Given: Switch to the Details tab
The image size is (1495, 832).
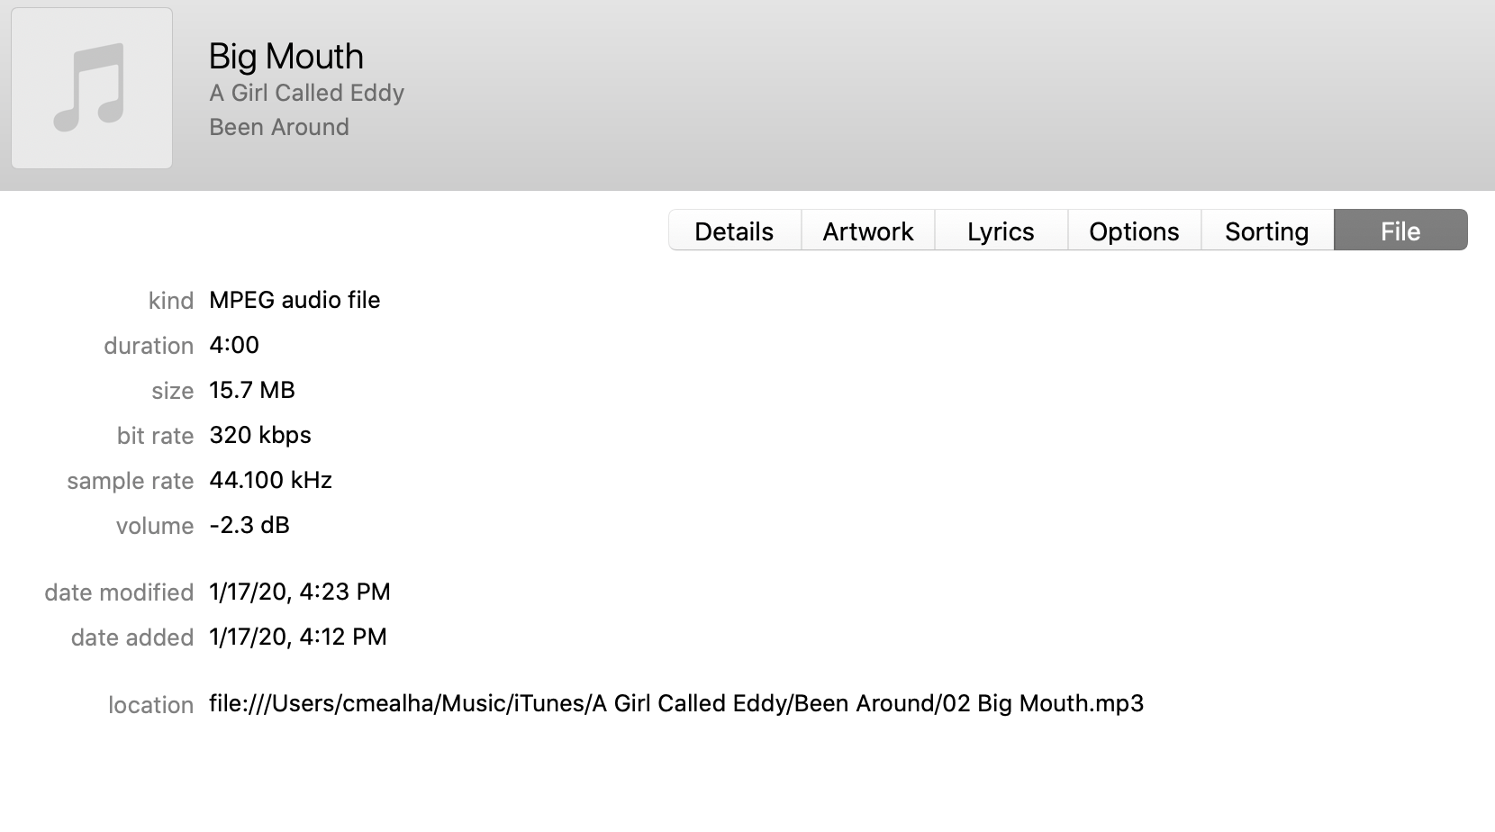Looking at the screenshot, I should click(735, 231).
